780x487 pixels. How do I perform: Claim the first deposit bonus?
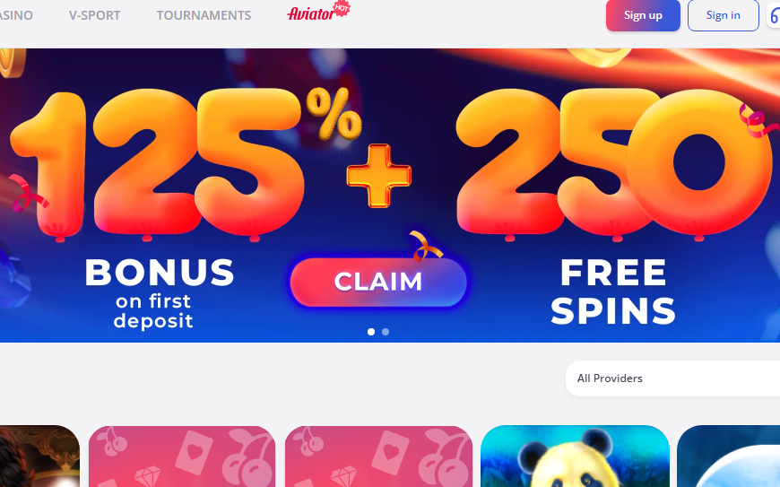378,282
